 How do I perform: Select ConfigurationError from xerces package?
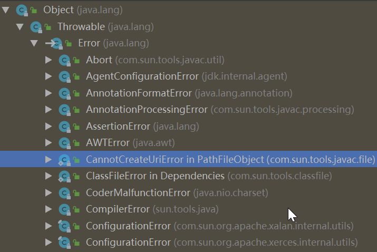coord(128,243)
